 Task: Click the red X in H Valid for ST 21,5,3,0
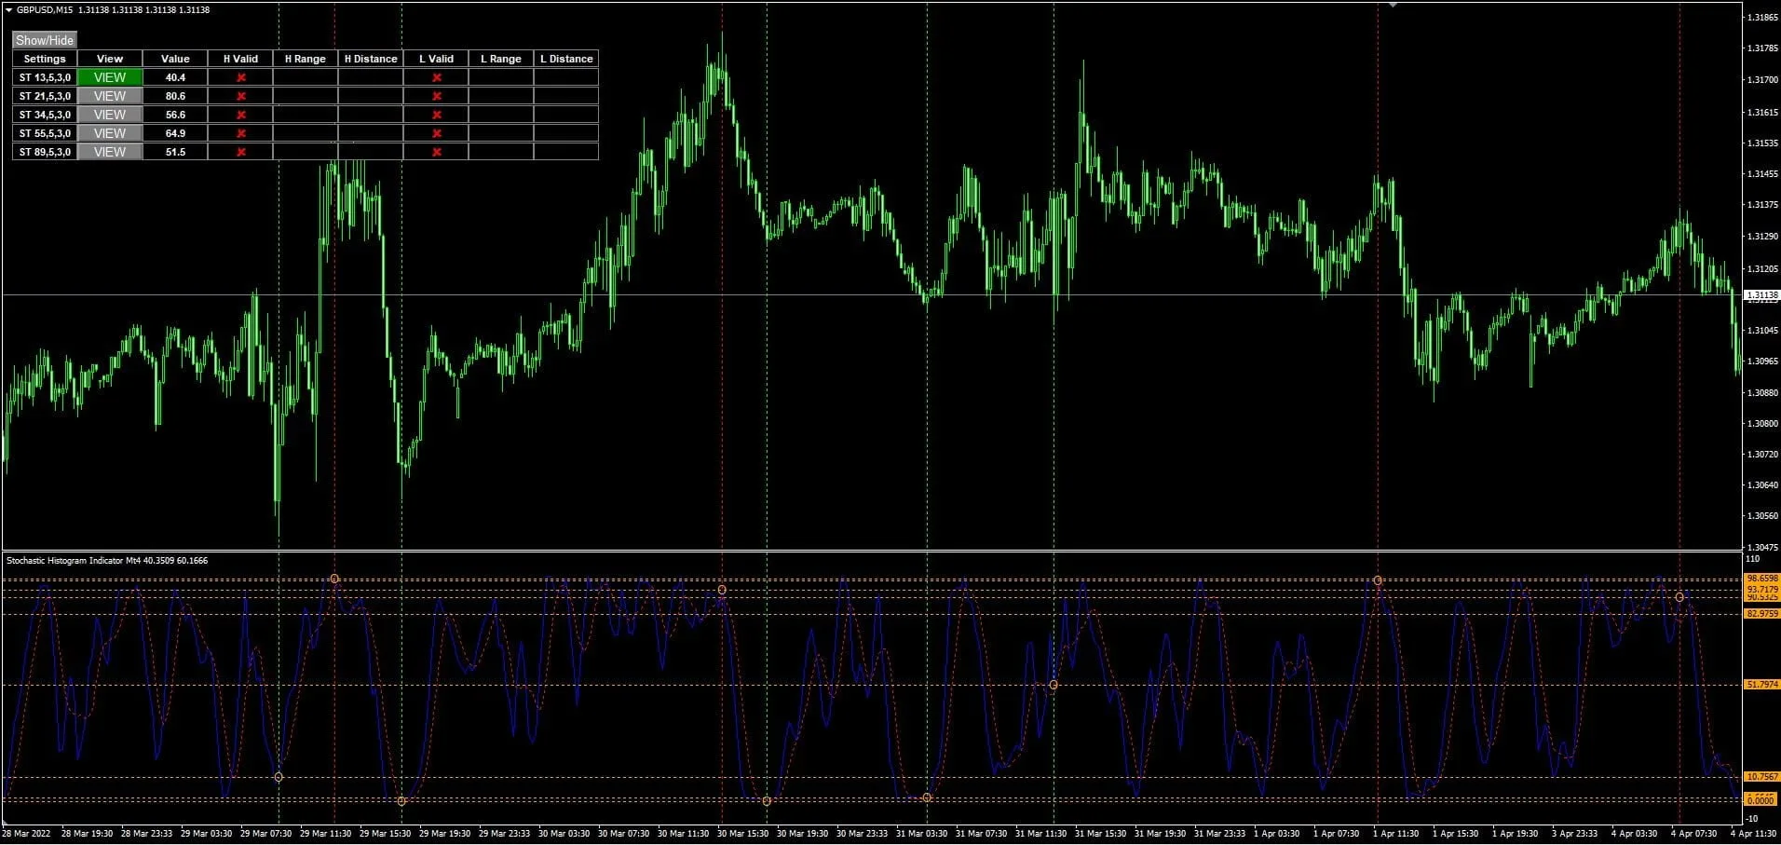[240, 96]
